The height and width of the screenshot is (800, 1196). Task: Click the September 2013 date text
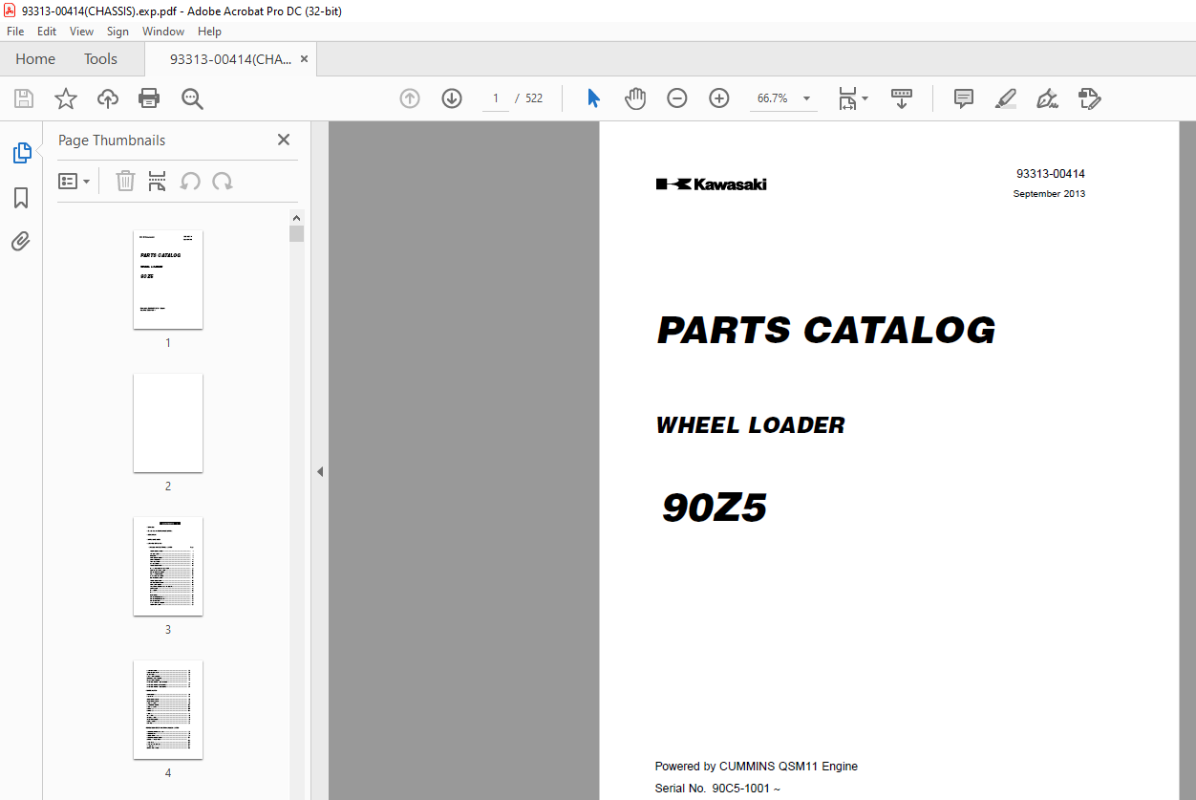pyautogui.click(x=1049, y=194)
